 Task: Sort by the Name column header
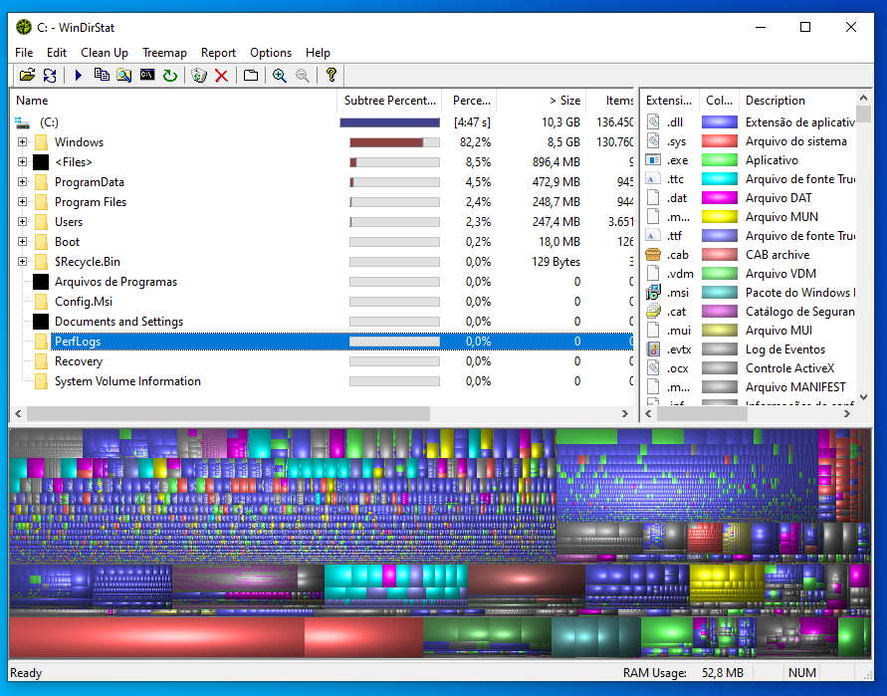click(x=173, y=101)
